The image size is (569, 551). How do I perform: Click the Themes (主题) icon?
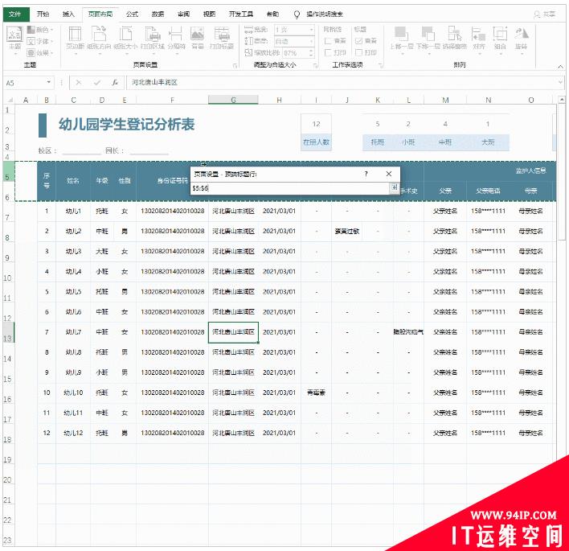[14, 37]
